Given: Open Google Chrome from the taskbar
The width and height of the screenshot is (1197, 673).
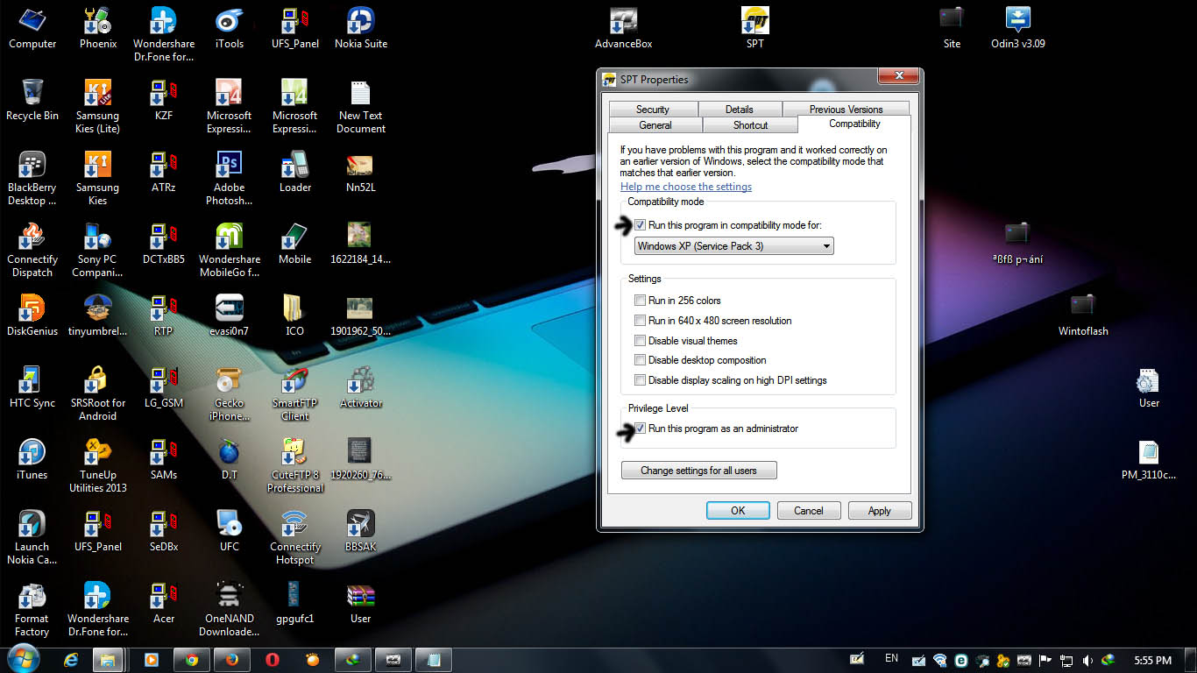Looking at the screenshot, I should (192, 660).
